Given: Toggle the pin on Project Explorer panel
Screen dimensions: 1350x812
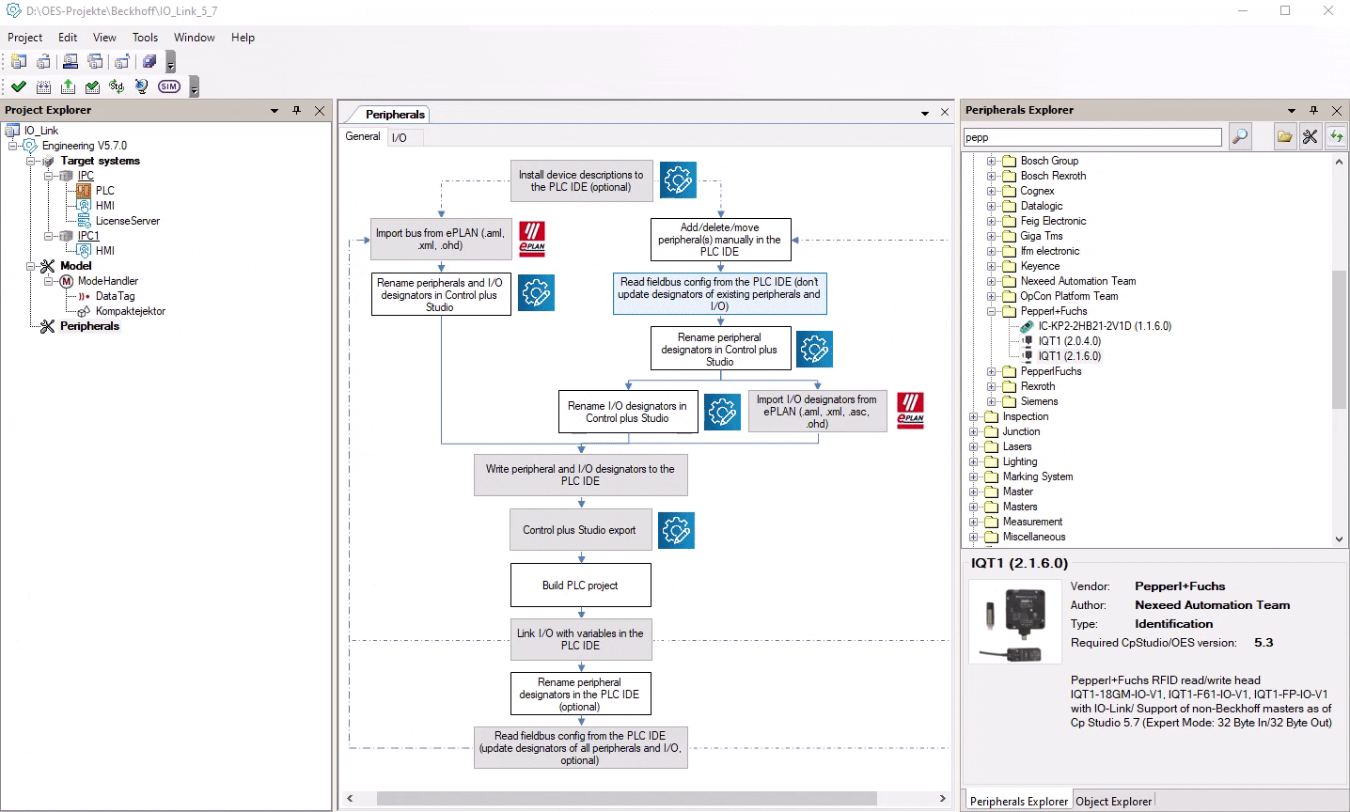Looking at the screenshot, I should pos(296,110).
